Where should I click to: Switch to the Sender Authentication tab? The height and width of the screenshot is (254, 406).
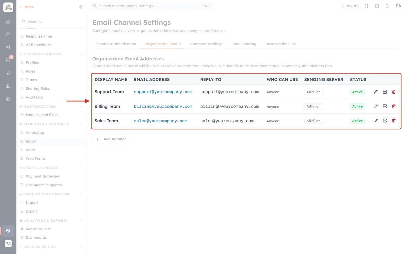click(116, 44)
